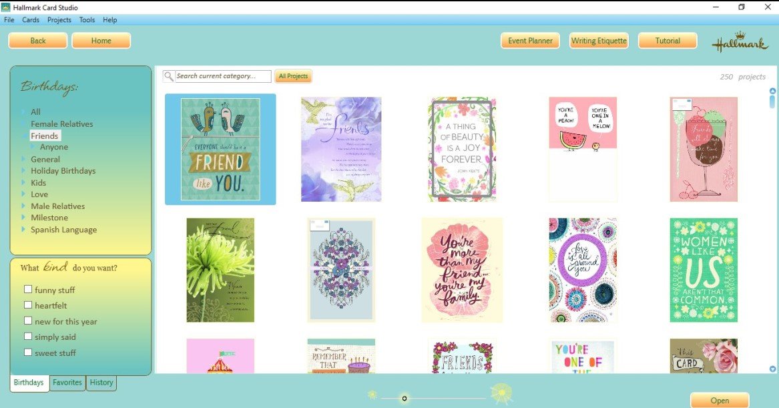
Task: Expand the Female Relatives category arrow
Action: point(23,124)
